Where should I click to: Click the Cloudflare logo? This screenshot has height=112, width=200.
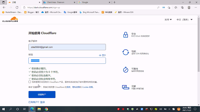click(10, 19)
